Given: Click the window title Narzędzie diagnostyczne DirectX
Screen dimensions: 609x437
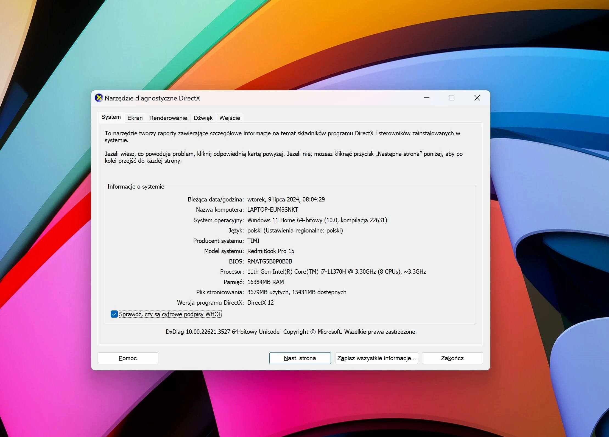Looking at the screenshot, I should click(x=152, y=98).
